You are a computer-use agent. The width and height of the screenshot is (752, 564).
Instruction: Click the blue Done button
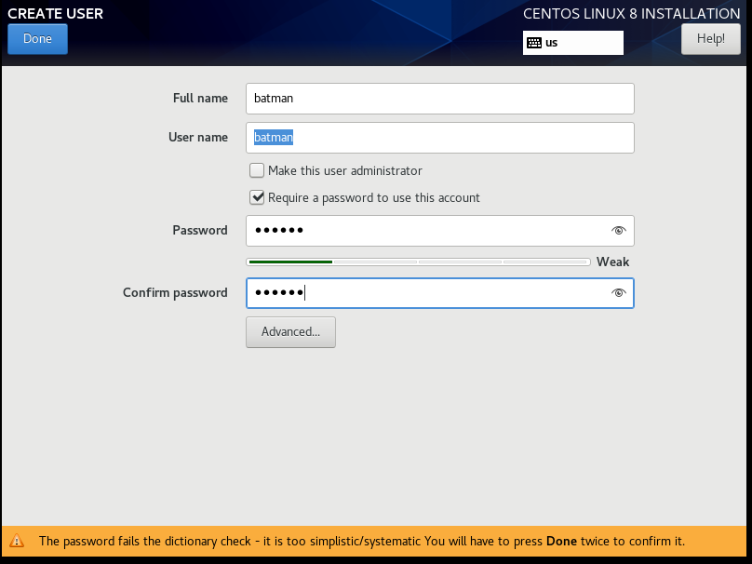(x=37, y=39)
